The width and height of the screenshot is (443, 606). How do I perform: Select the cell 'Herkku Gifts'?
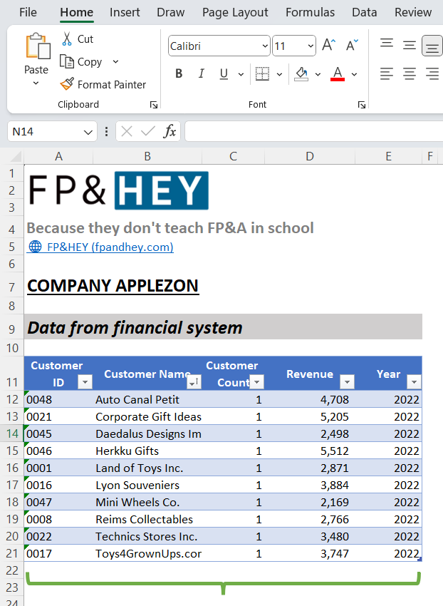147,451
